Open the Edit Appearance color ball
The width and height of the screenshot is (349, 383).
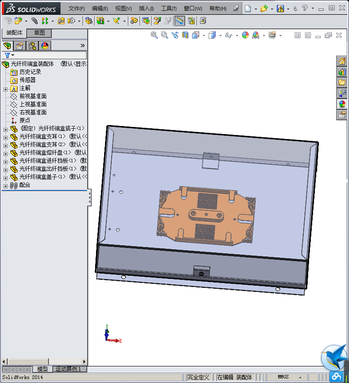(245, 35)
